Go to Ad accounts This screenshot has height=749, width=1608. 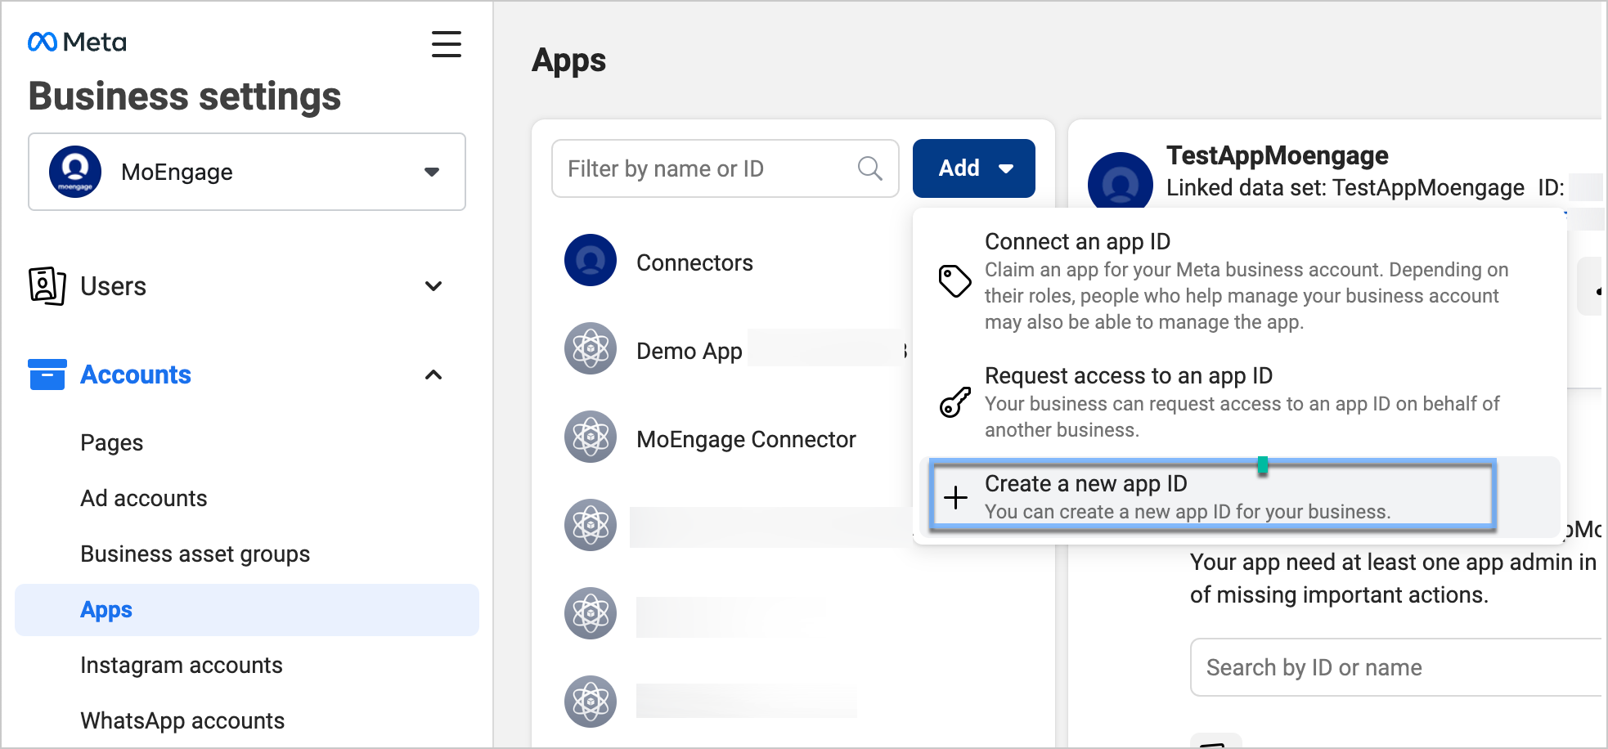144,498
